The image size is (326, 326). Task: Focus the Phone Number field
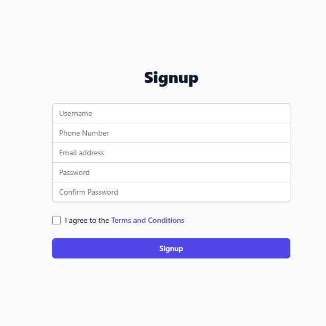tap(171, 133)
